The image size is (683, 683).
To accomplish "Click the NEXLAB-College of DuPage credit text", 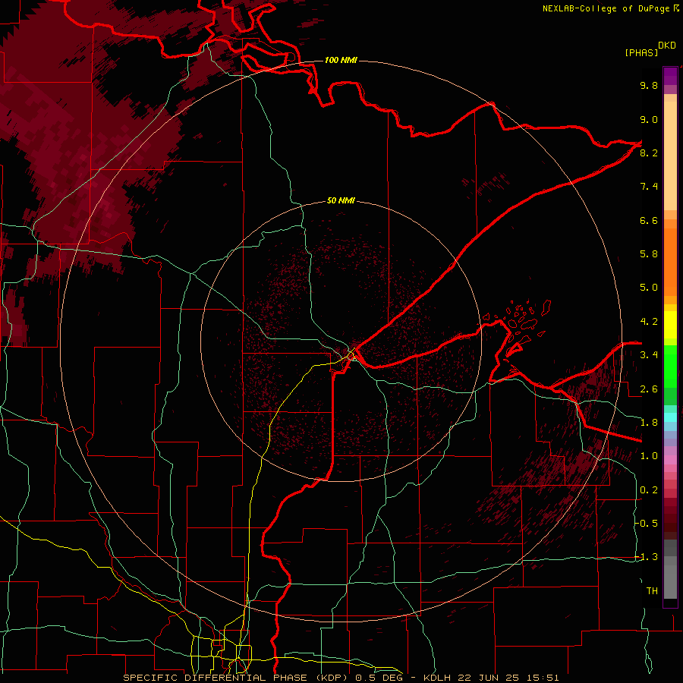I will coord(612,8).
